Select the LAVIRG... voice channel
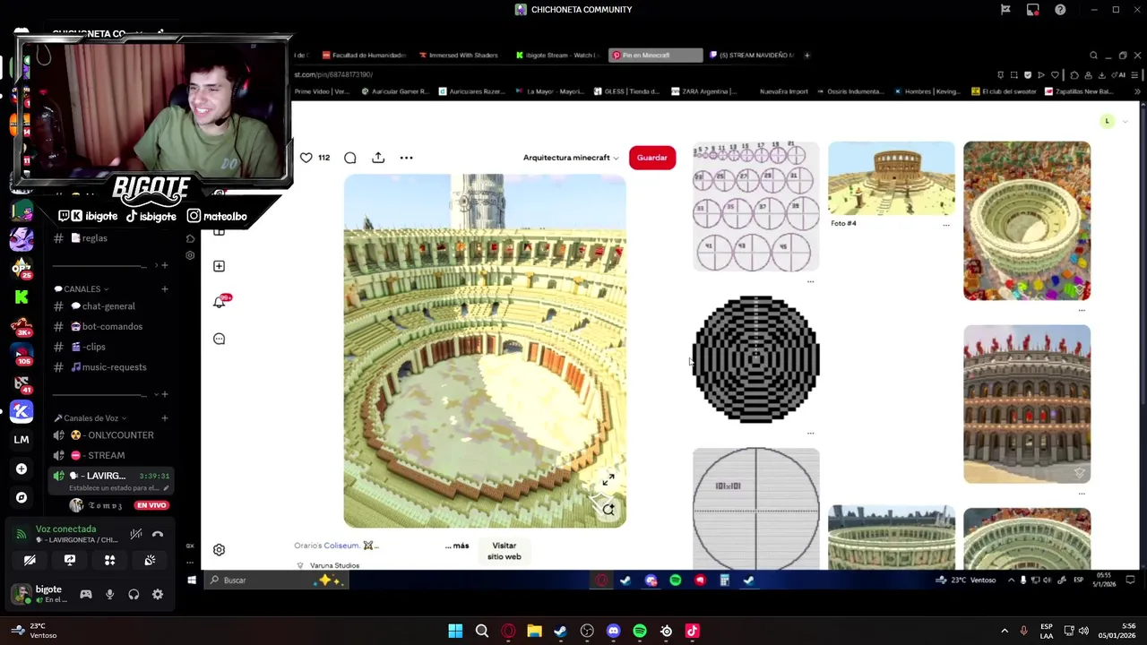1147x645 pixels. pyautogui.click(x=111, y=481)
